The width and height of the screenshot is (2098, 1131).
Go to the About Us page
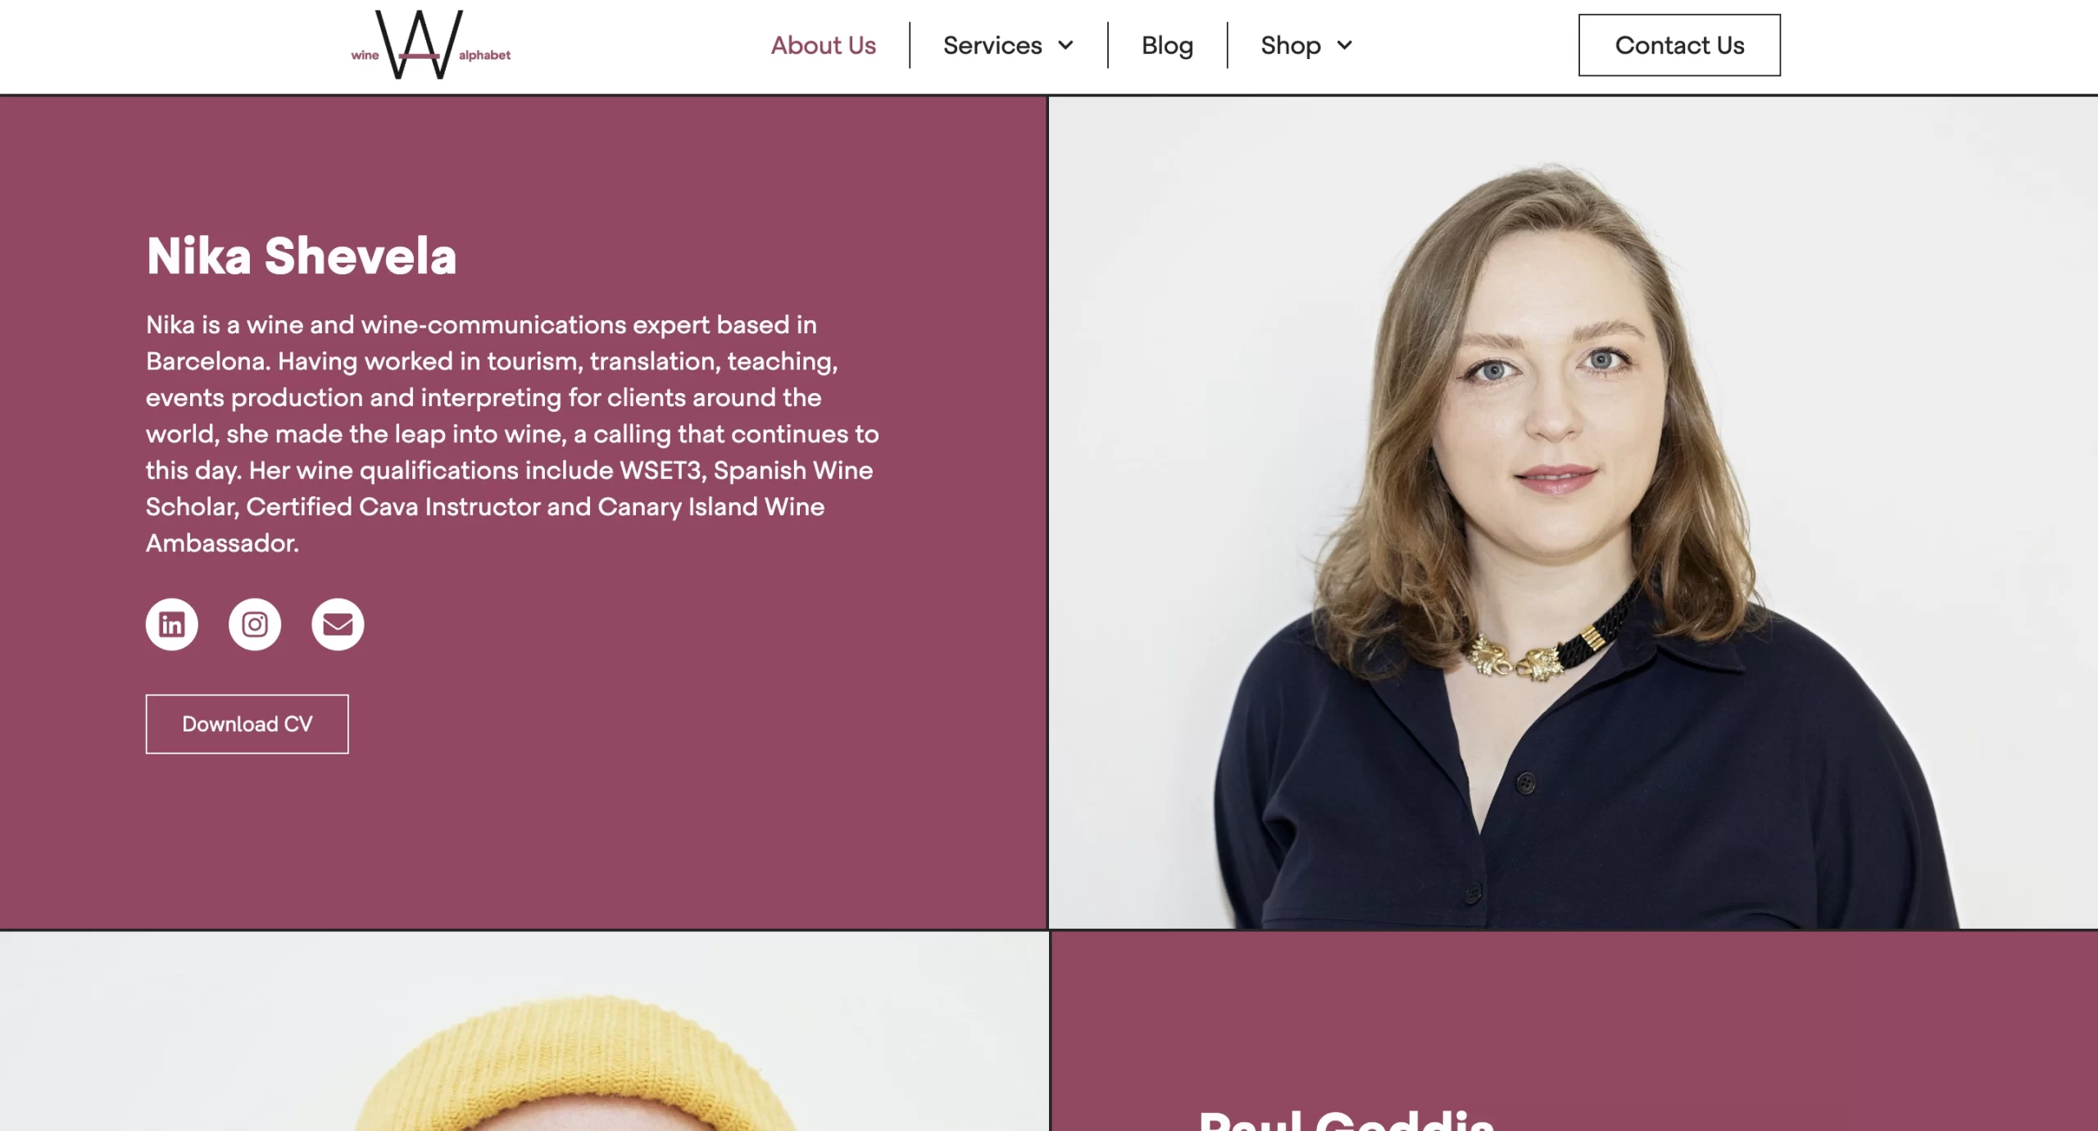pyautogui.click(x=824, y=45)
